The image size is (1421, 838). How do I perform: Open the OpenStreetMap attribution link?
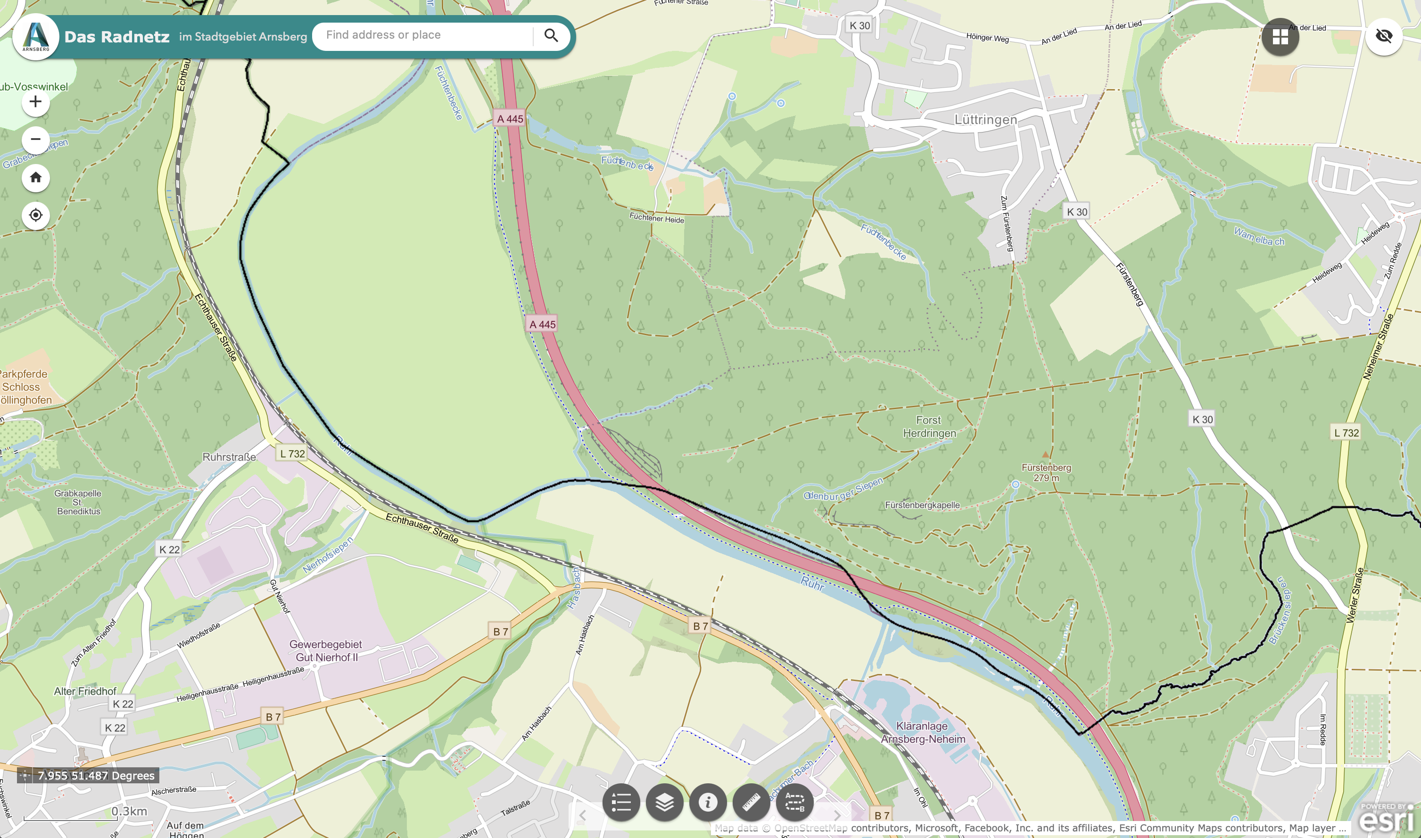(x=811, y=828)
